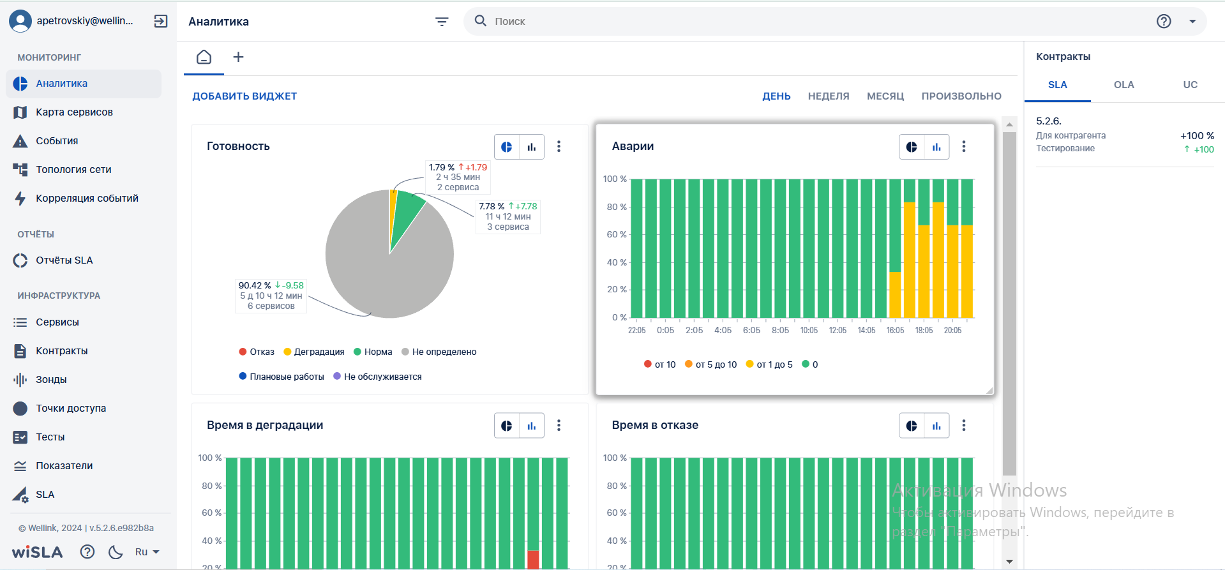Add a new dashboard tab with plus icon

click(238, 57)
